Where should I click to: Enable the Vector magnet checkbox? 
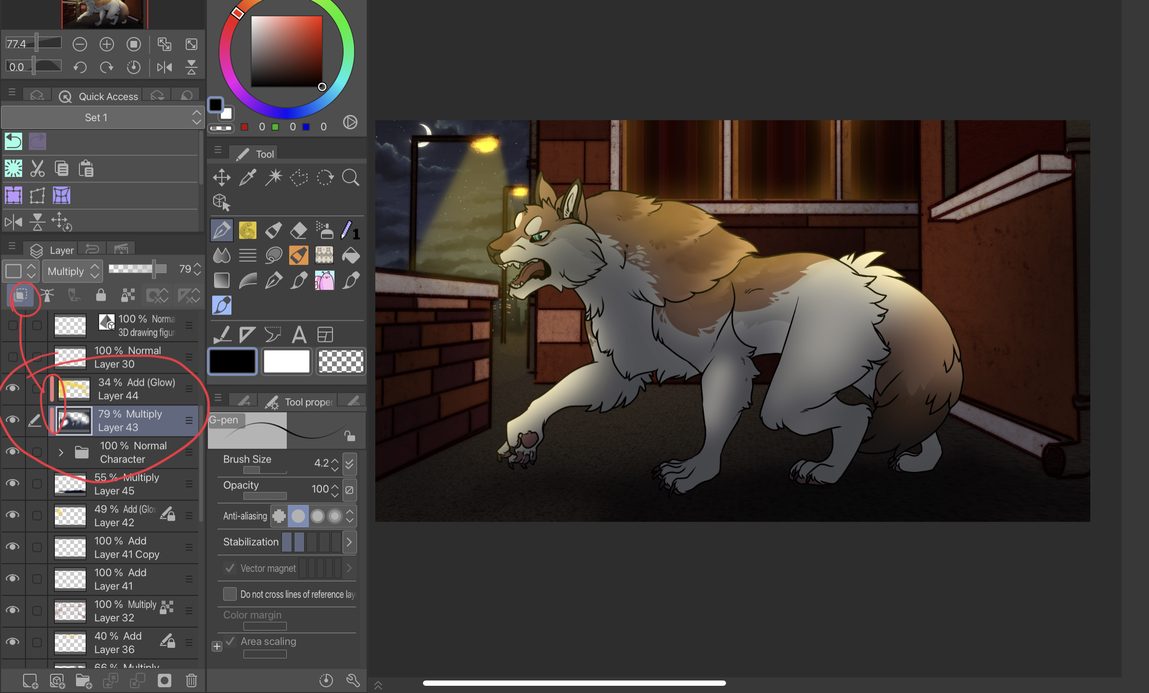(x=230, y=568)
